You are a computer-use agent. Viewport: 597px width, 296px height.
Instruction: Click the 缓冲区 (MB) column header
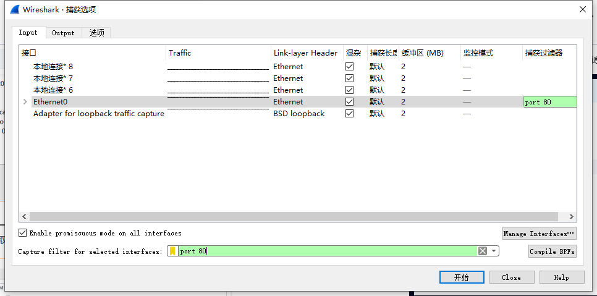tap(430, 53)
